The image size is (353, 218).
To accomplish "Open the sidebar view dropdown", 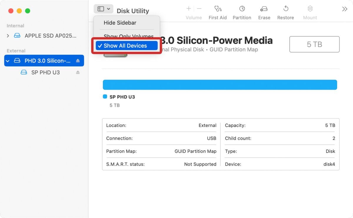I will [x=103, y=9].
